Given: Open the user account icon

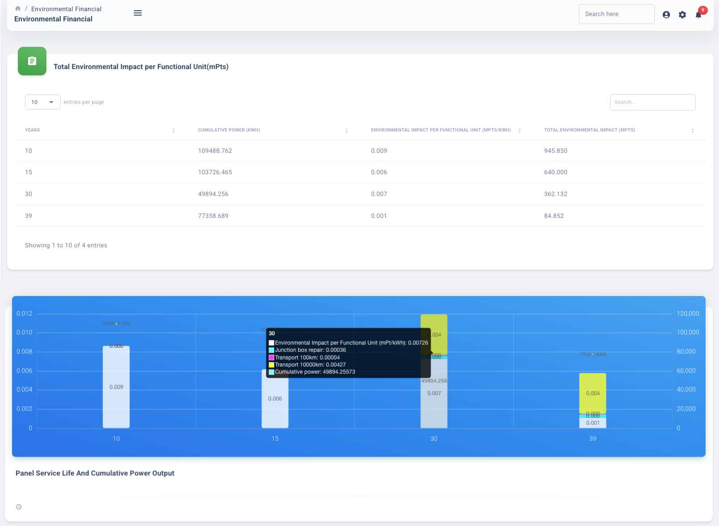Looking at the screenshot, I should 666,15.
